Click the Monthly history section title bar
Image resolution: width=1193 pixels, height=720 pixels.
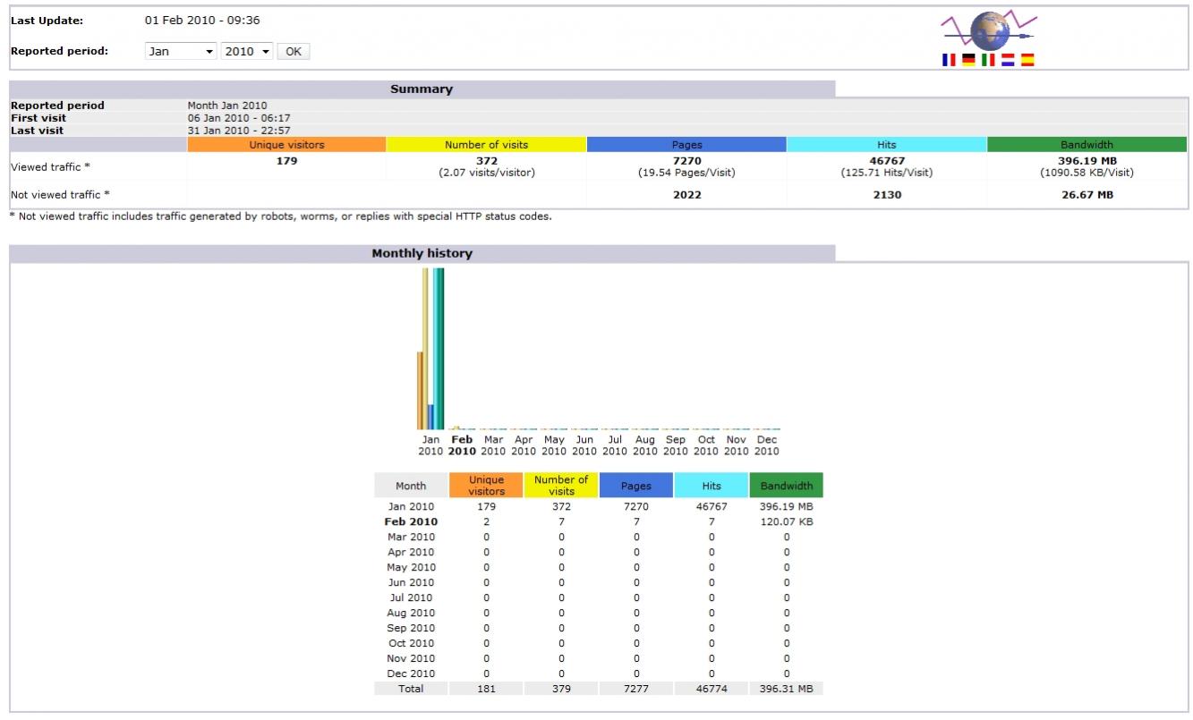[422, 254]
